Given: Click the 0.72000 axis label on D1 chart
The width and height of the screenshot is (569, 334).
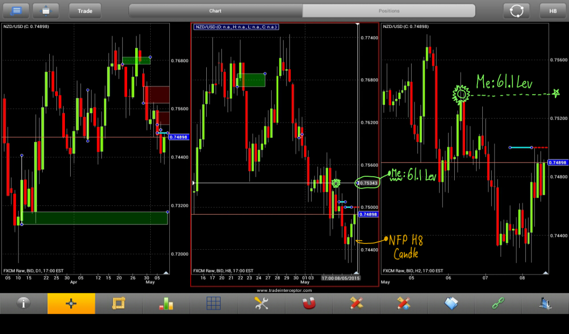Looking at the screenshot, I should 180,254.
